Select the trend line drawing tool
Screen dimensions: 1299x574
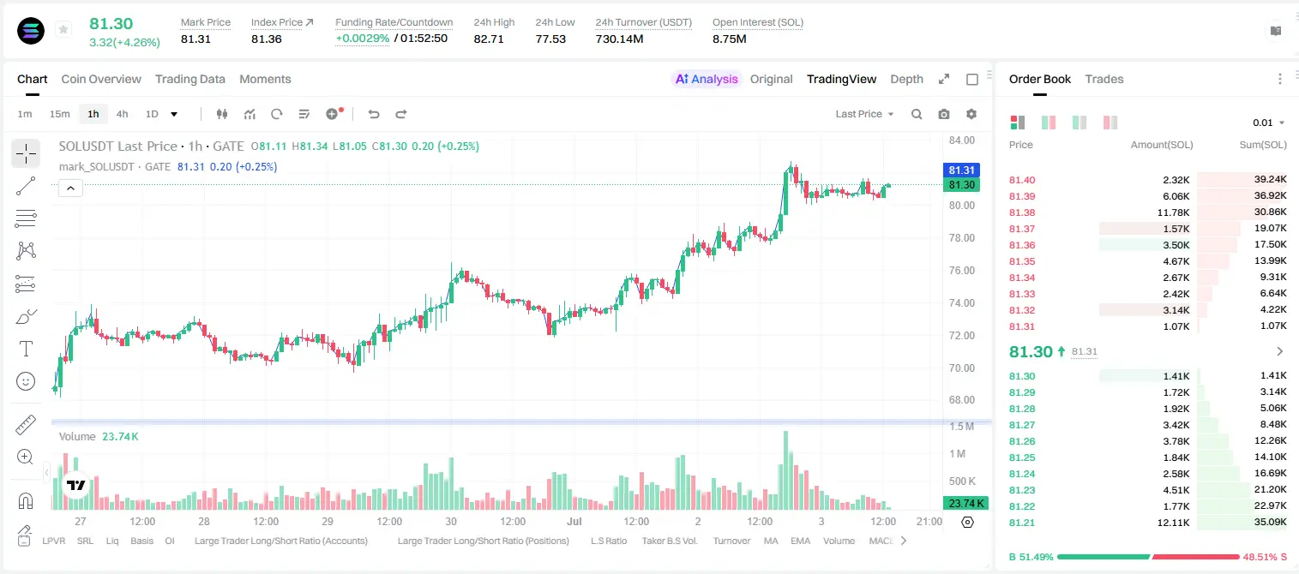tap(26, 186)
